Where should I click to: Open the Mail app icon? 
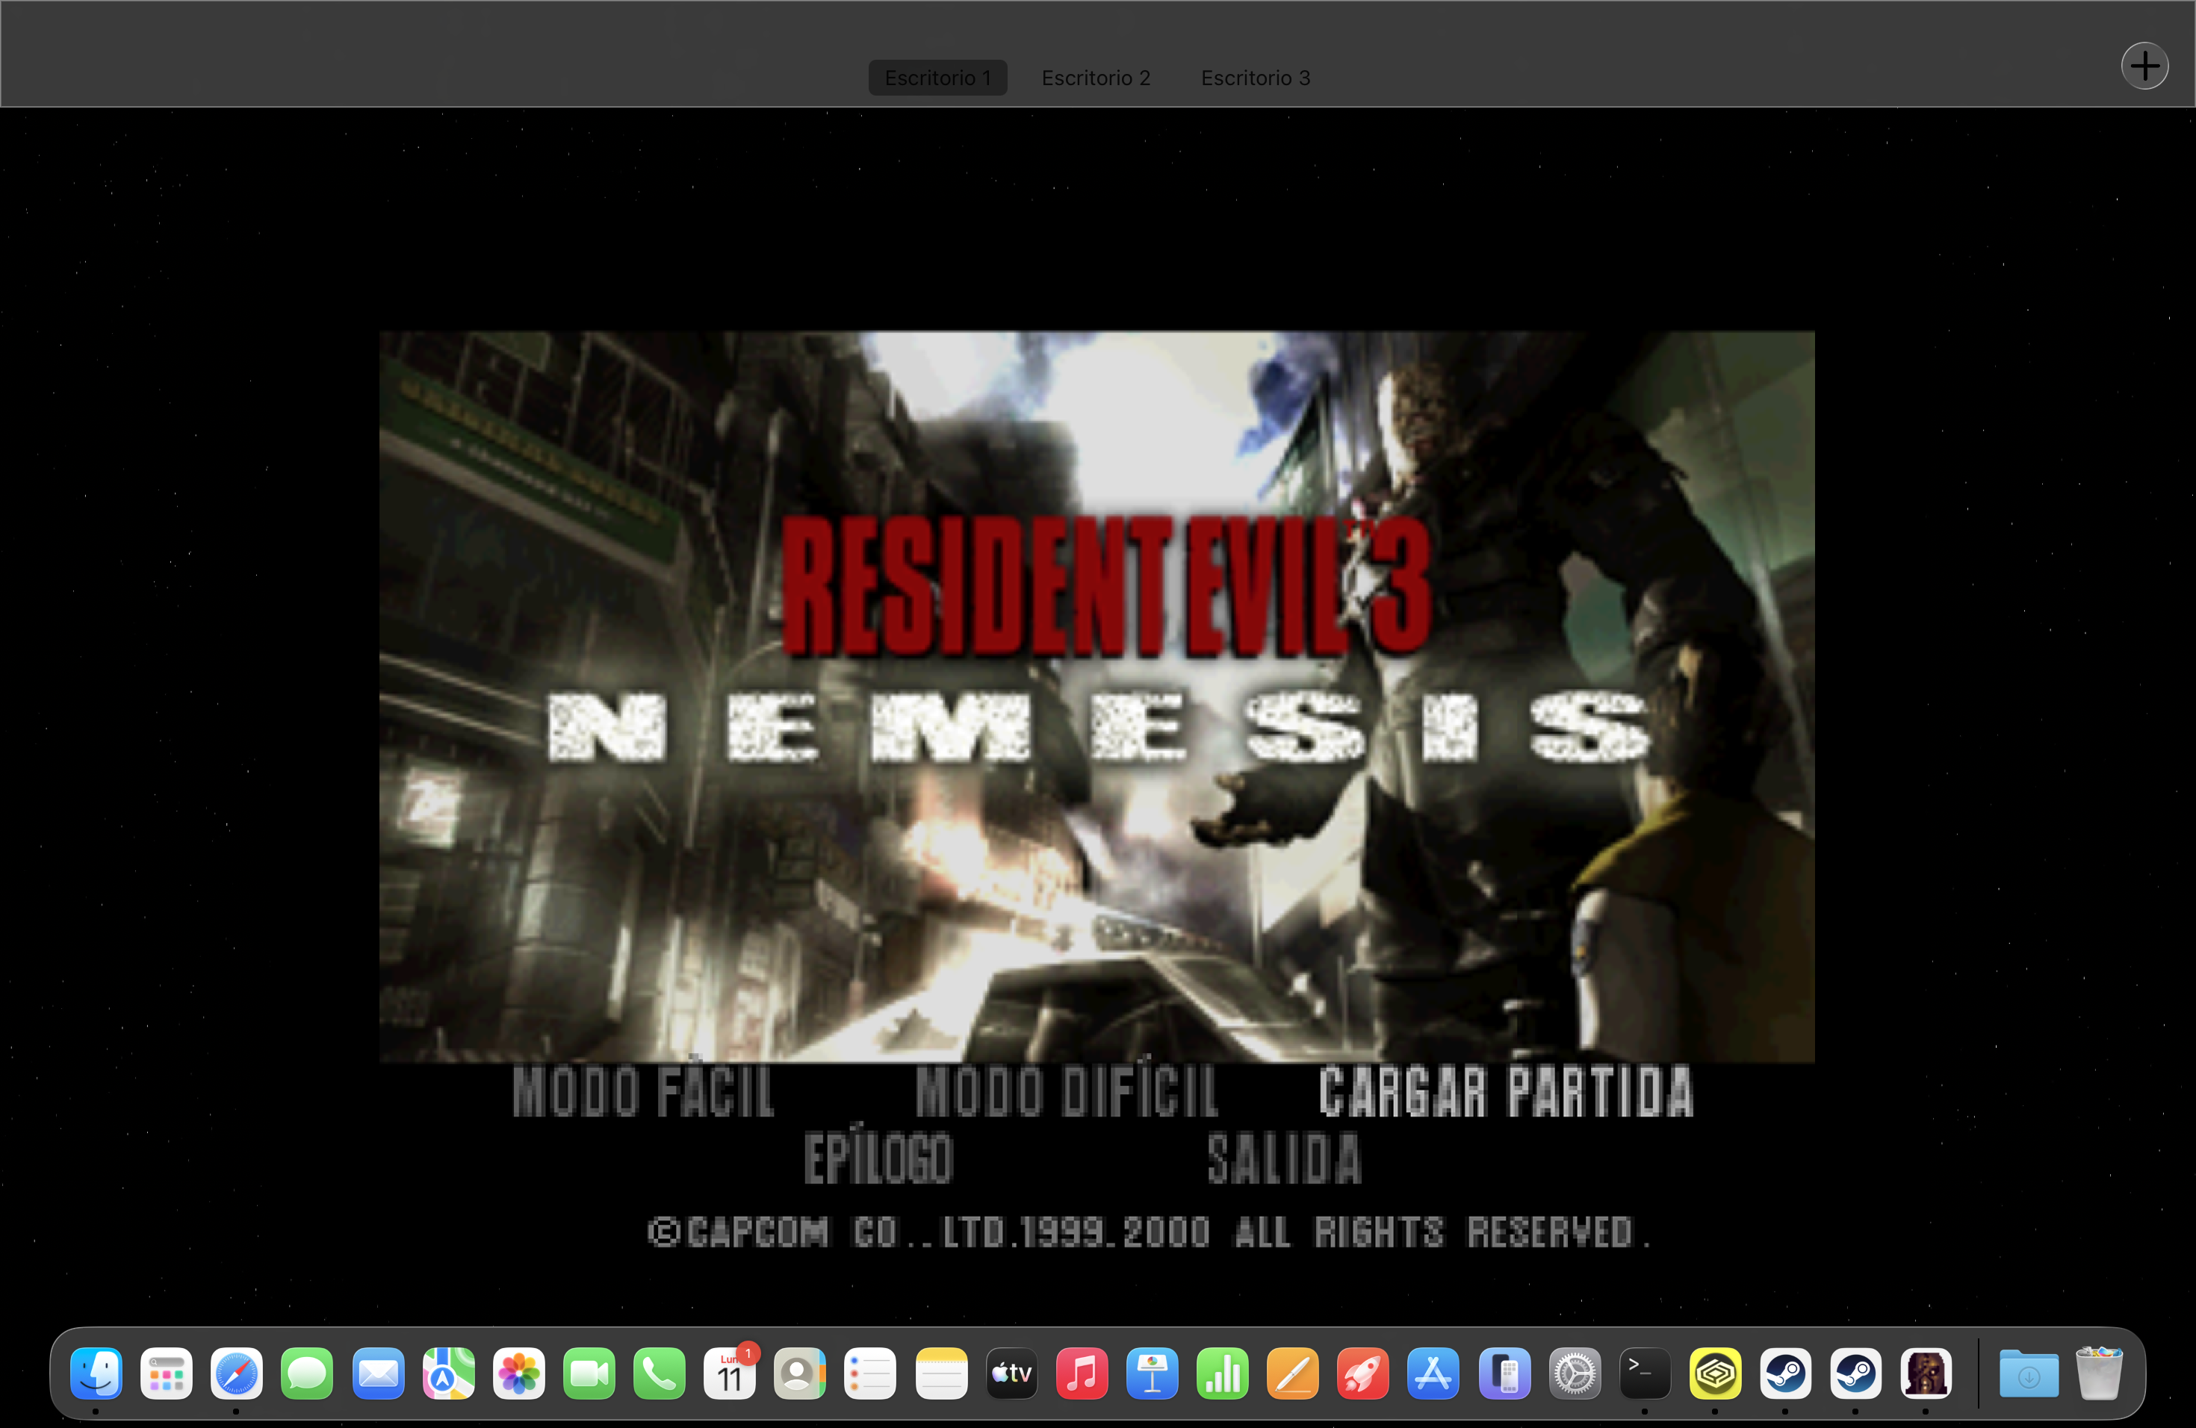pos(378,1373)
